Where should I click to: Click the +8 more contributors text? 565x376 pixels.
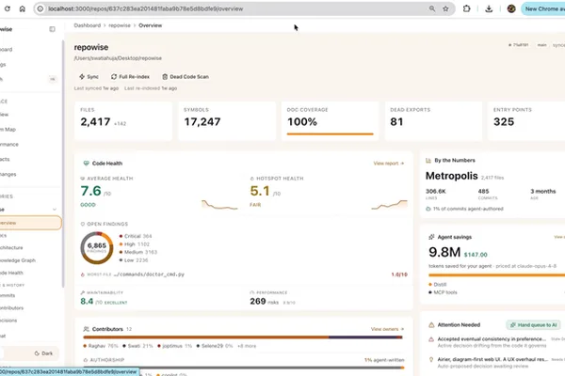(247, 346)
